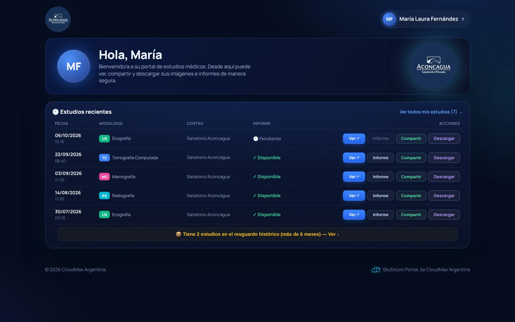Click the US badge for 30/07/2026 Ecografía
Viewport: 515px width, 322px height.
point(104,215)
